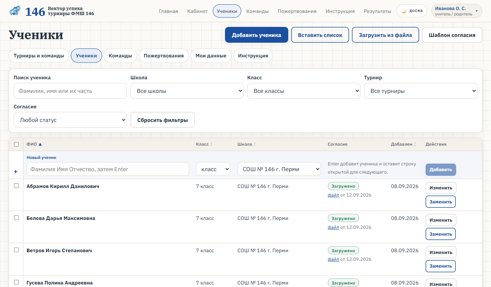
Task: Sort students by Класс column
Action: click(x=204, y=144)
